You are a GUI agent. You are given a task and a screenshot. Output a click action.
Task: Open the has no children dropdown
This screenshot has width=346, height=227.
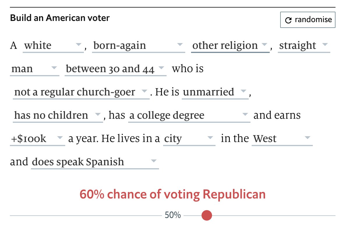coord(57,116)
